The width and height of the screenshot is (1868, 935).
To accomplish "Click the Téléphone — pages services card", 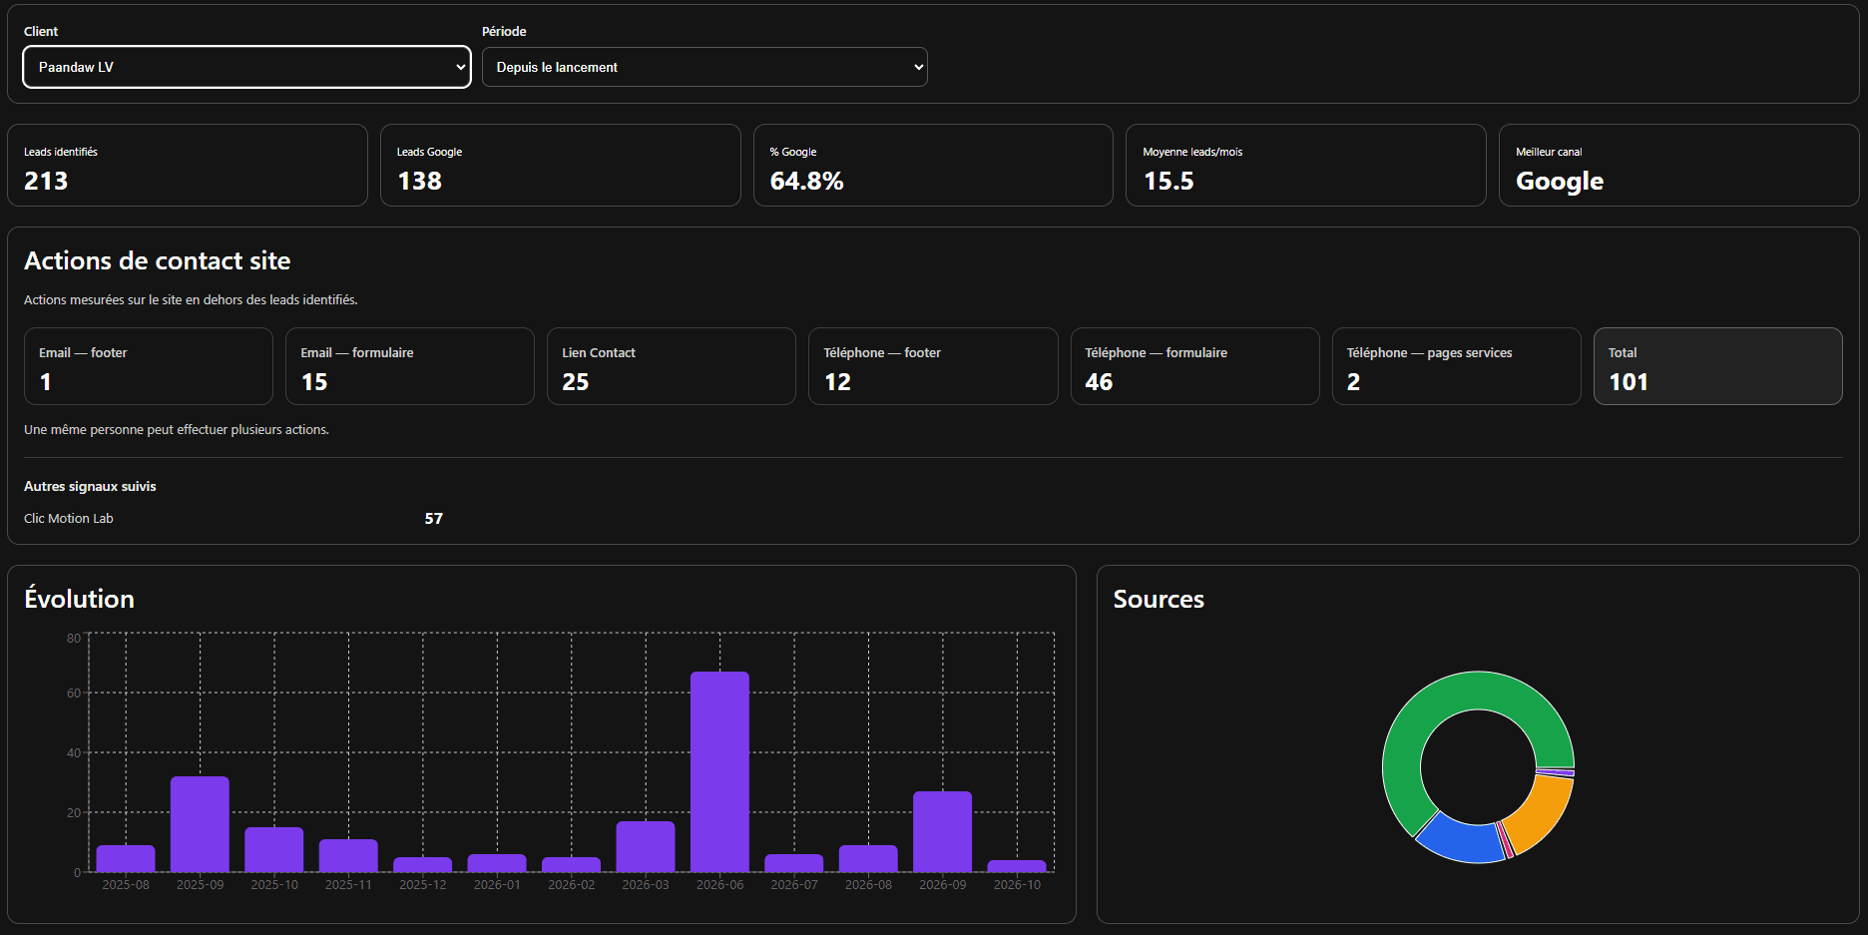I will (1457, 366).
